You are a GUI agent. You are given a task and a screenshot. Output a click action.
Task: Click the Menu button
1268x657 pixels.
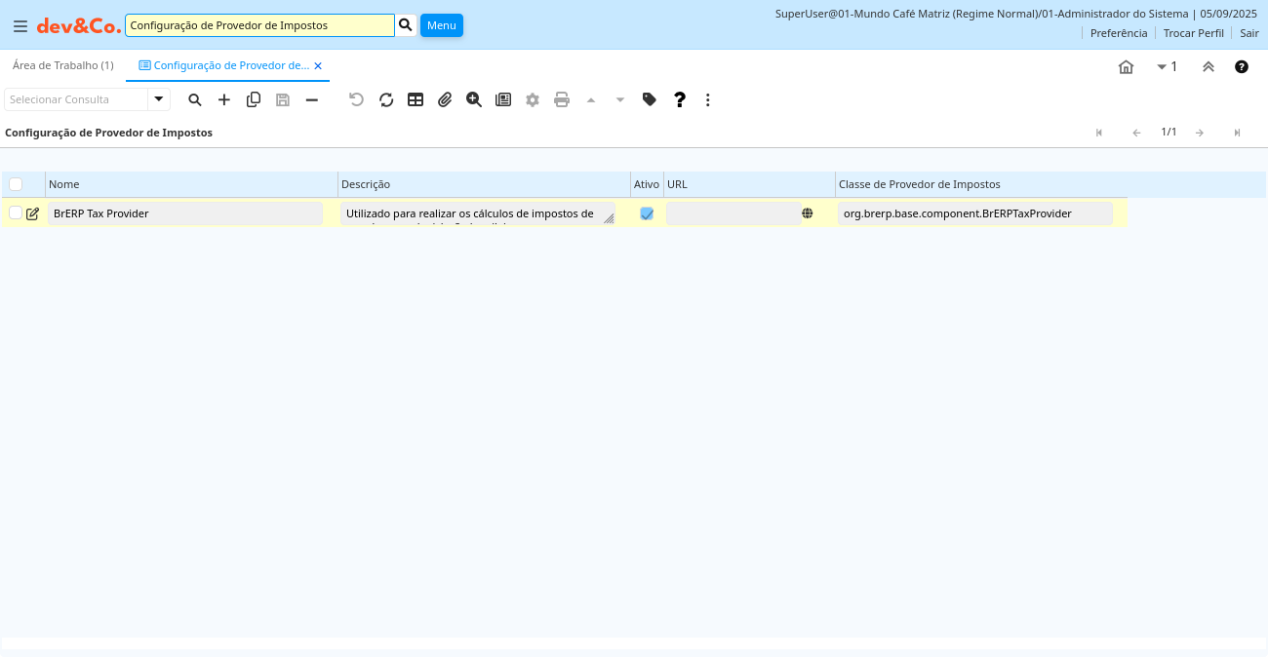point(441,25)
